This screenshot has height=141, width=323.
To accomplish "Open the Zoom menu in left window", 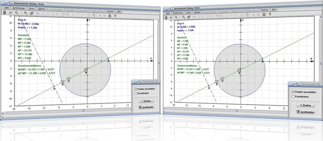I will pyautogui.click(x=32, y=9).
